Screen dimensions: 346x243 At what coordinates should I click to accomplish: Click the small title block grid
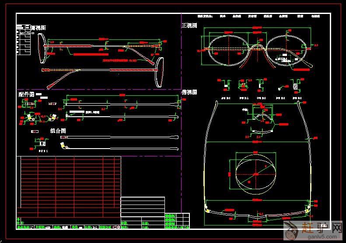tap(177, 221)
